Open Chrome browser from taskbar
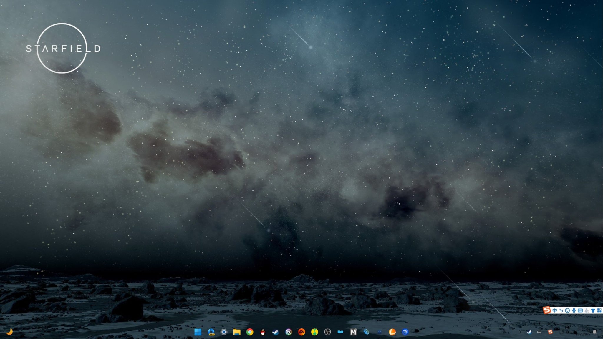This screenshot has width=603, height=339. [250, 332]
